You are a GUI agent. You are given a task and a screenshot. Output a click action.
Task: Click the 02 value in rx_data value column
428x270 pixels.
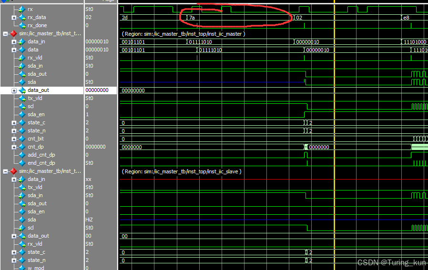[89, 17]
